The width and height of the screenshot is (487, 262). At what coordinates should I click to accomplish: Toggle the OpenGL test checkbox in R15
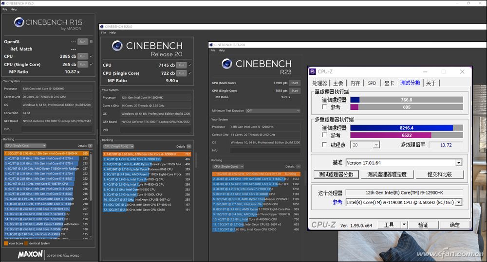click(x=91, y=41)
